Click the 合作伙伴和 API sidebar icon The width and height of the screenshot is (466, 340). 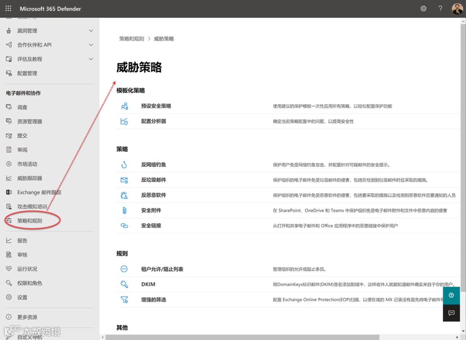tap(9, 44)
